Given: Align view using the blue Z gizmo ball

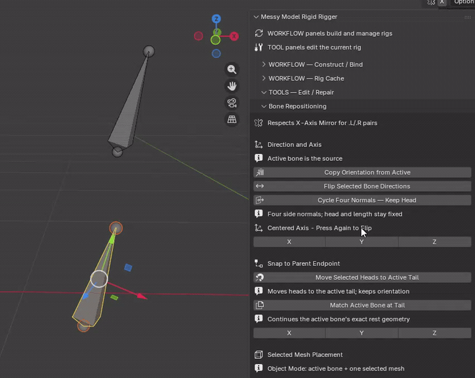Looking at the screenshot, I should click(216, 18).
